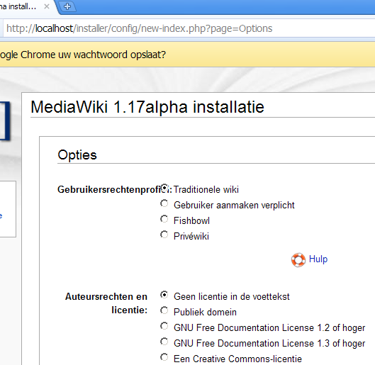Screen dimensions: 375x365
Task: Click the Chrome wachtwoord opslaan message
Action: click(83, 55)
